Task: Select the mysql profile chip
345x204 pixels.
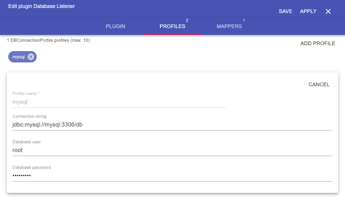Action: tap(19, 57)
